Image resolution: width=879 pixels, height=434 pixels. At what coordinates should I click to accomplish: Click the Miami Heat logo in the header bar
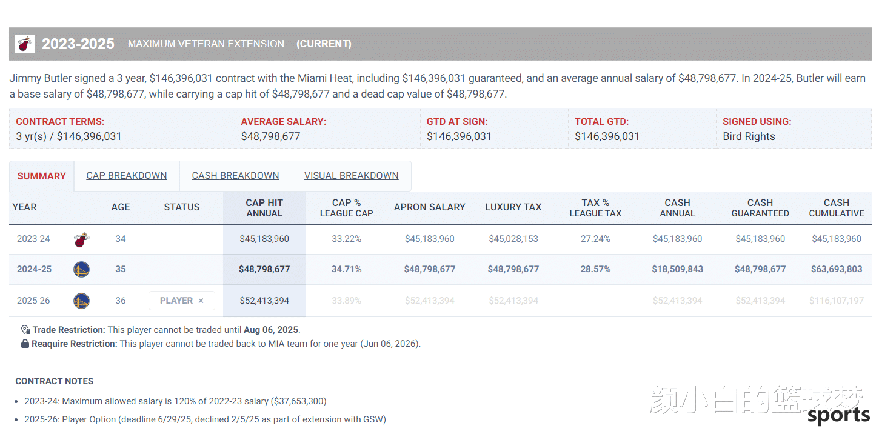25,44
